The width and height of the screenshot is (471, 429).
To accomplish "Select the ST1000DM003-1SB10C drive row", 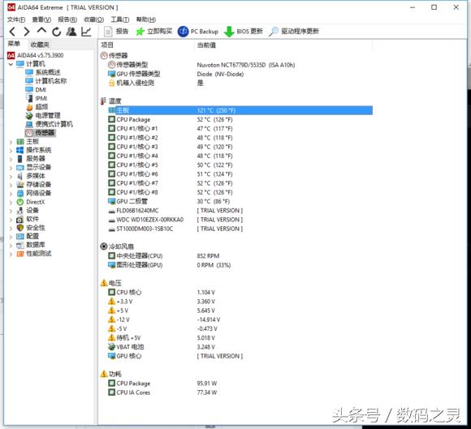I will coord(240,229).
